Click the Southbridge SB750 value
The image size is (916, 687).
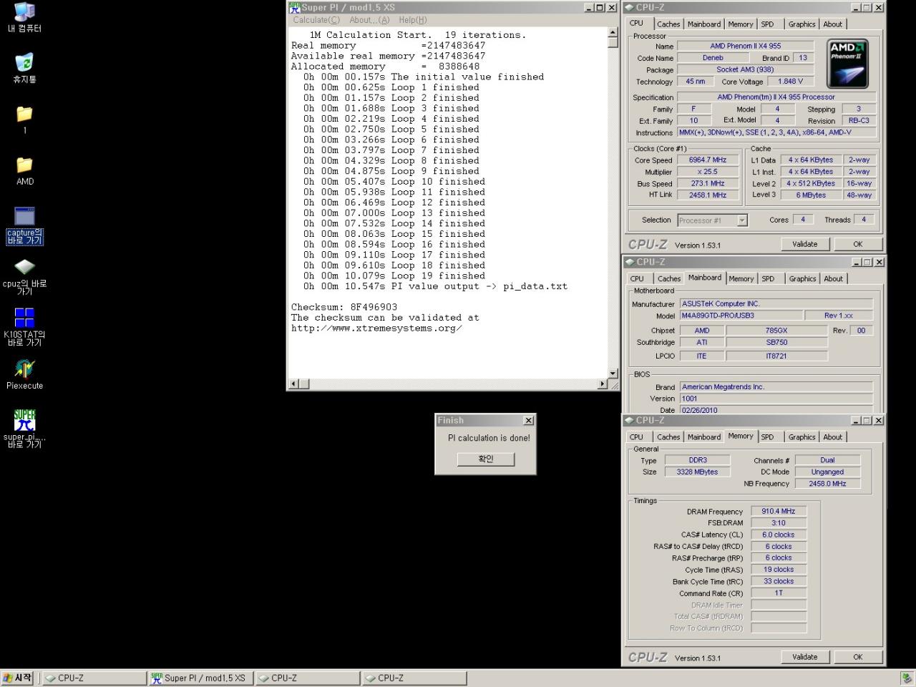pyautogui.click(x=776, y=342)
